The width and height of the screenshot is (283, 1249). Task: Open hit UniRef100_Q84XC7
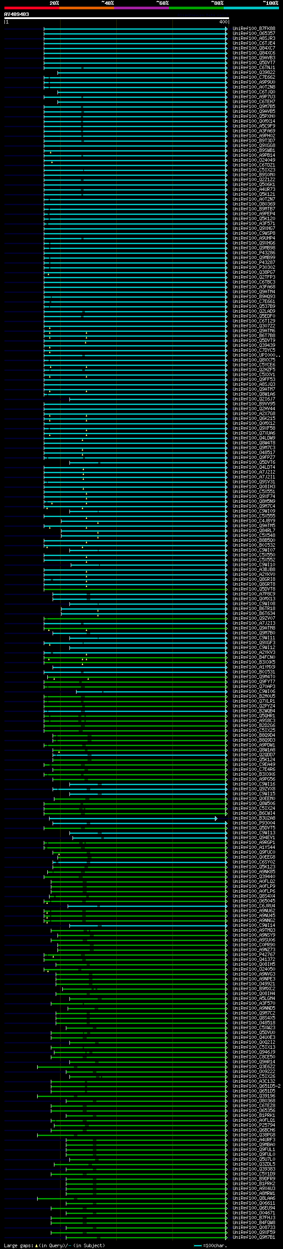(253, 48)
